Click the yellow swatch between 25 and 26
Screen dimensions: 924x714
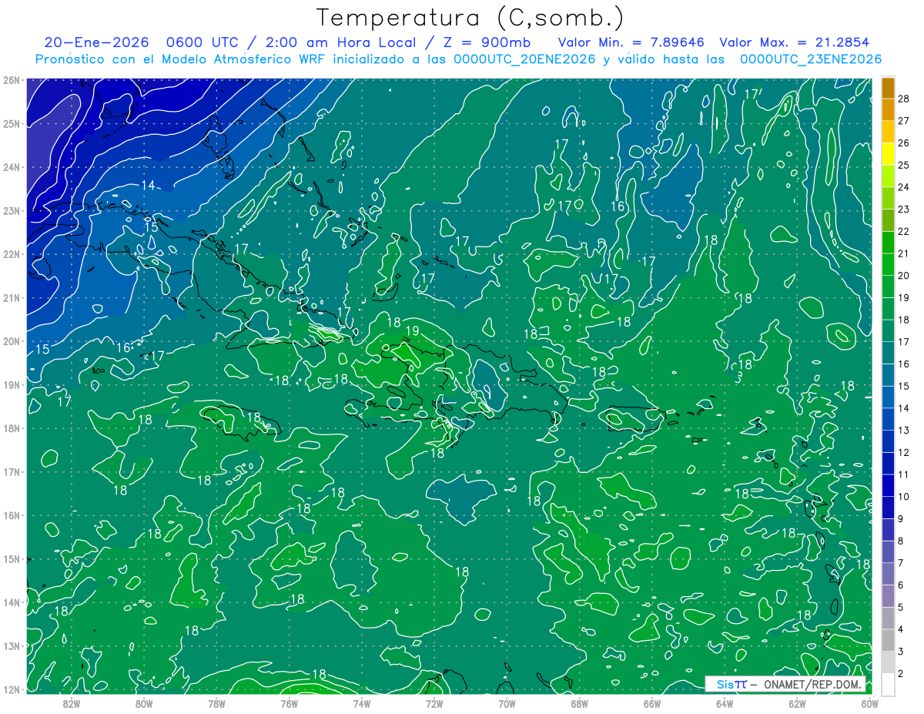coord(888,154)
